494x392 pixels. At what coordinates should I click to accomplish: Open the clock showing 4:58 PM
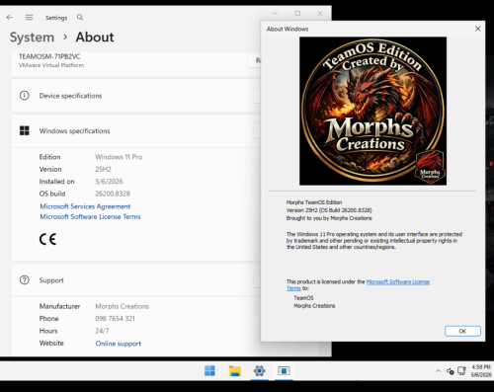click(x=481, y=371)
